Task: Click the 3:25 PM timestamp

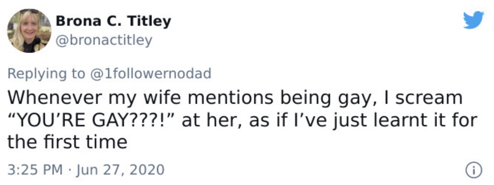Action: 35,170
